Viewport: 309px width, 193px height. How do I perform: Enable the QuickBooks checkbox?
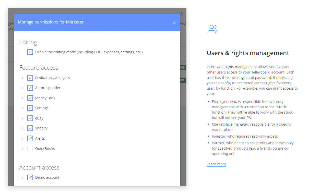point(30,149)
